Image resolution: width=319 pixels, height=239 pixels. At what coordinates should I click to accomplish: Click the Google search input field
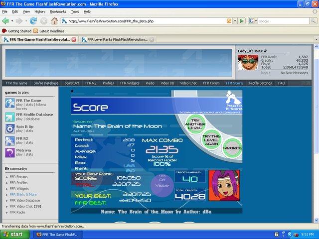pos(284,21)
